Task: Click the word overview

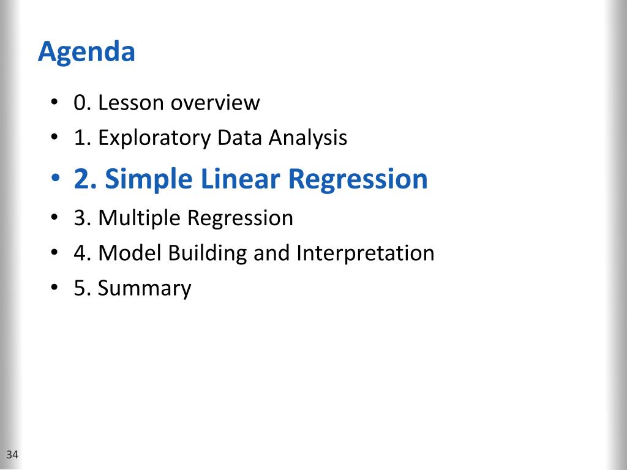Action: click(x=215, y=103)
